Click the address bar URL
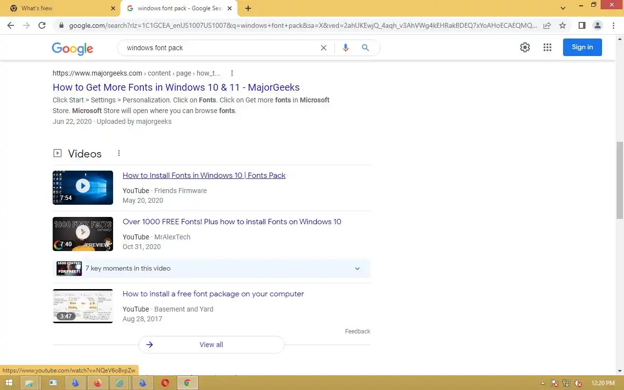Viewport: 624px width, 390px height. (302, 25)
